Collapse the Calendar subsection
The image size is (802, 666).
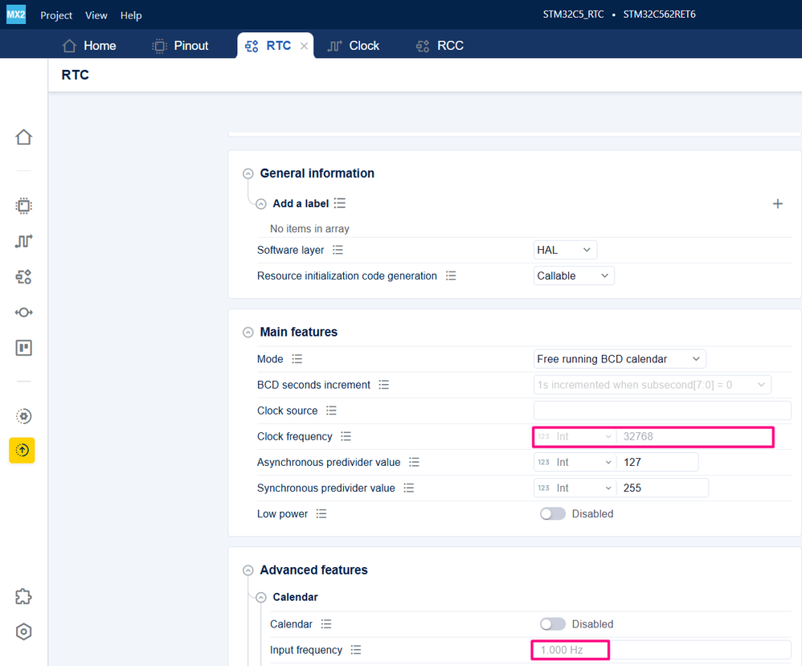pos(261,598)
